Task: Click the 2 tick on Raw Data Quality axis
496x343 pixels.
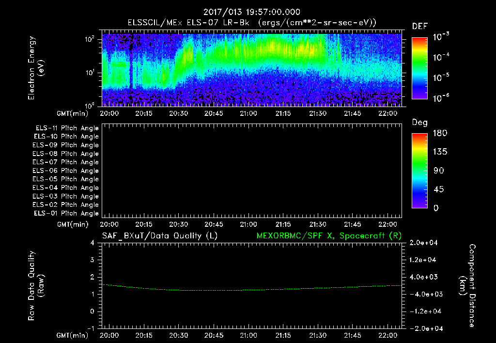Action: 93,277
